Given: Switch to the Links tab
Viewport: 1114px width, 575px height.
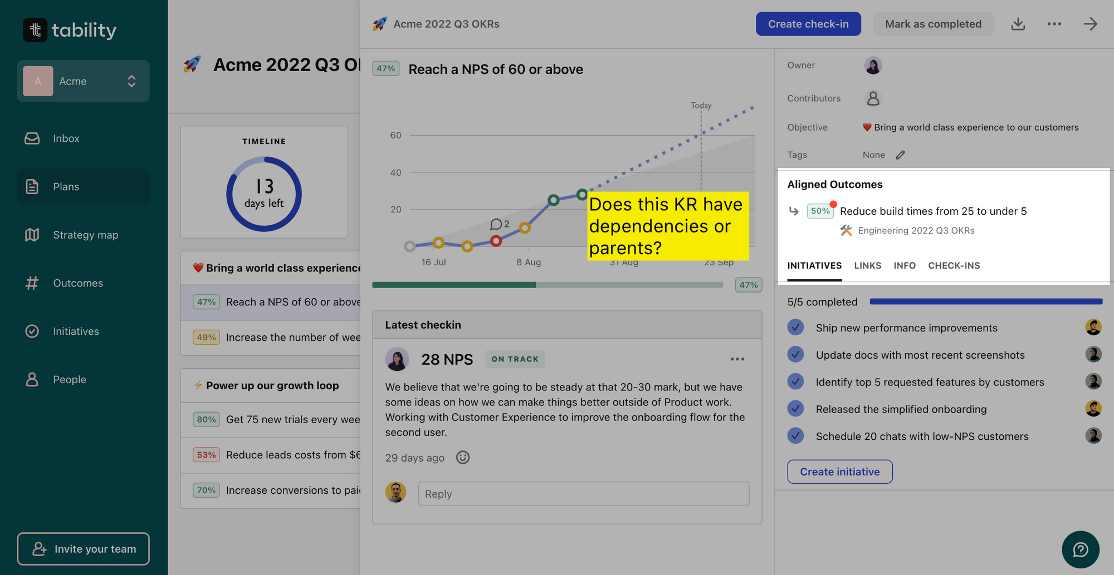Looking at the screenshot, I should (868, 266).
